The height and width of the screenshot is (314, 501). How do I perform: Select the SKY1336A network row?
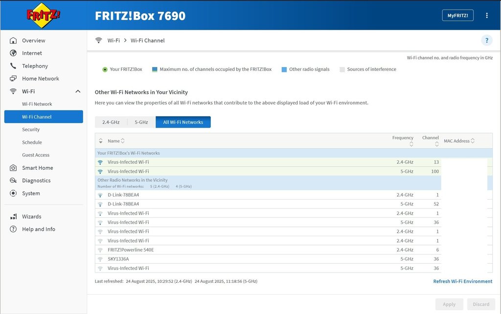point(118,259)
